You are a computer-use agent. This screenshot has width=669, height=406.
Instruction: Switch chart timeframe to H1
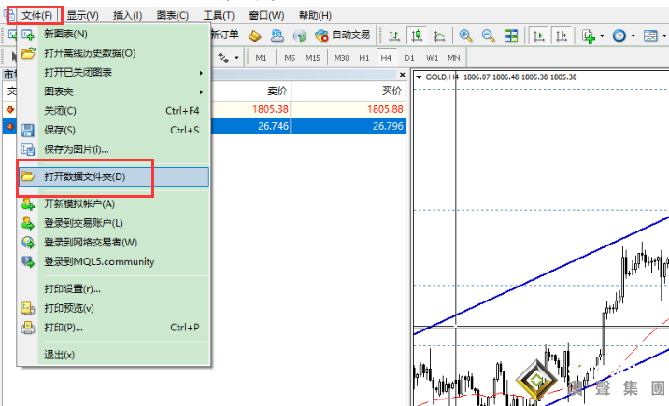tap(364, 58)
